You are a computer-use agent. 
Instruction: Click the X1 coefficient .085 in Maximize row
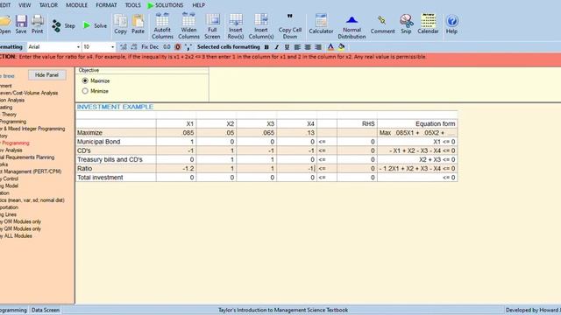(x=176, y=133)
